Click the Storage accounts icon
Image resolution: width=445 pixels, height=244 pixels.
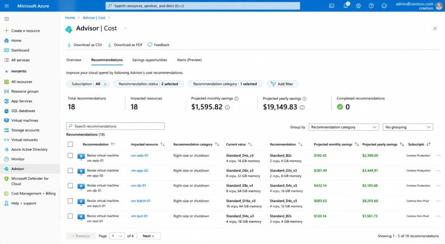7,130
